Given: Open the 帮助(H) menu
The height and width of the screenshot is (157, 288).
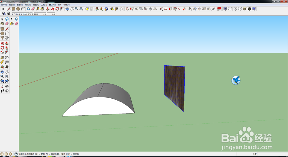Looking at the screenshot, I should pyautogui.click(x=67, y=5).
